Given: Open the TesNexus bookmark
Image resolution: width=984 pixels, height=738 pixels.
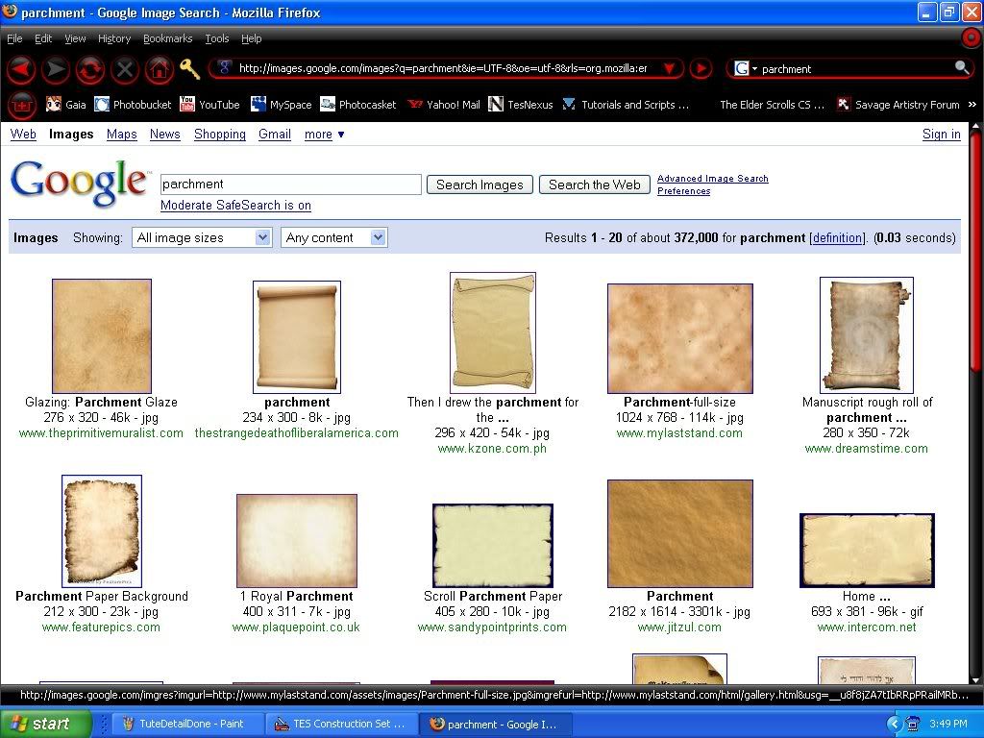Looking at the screenshot, I should [520, 105].
